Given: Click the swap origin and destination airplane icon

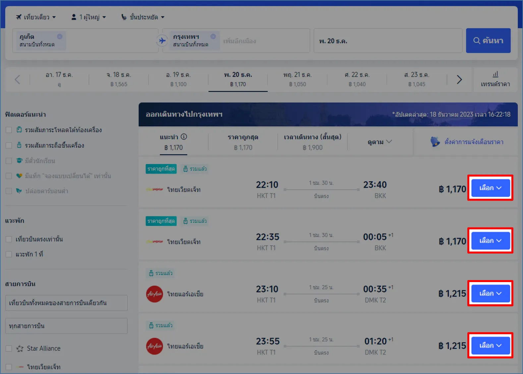Looking at the screenshot, I should 162,41.
